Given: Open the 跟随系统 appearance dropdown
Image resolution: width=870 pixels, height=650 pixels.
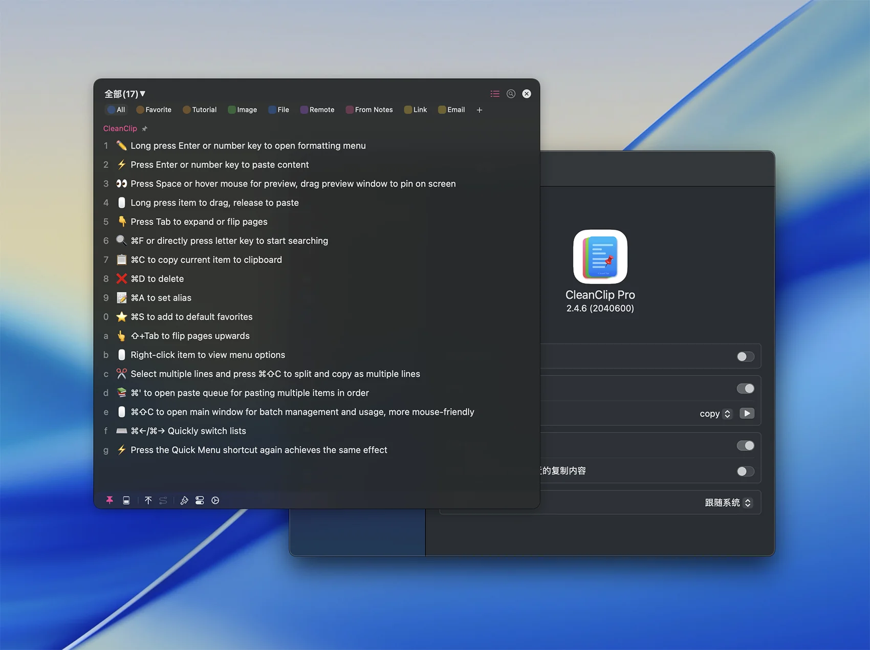Looking at the screenshot, I should coord(728,503).
